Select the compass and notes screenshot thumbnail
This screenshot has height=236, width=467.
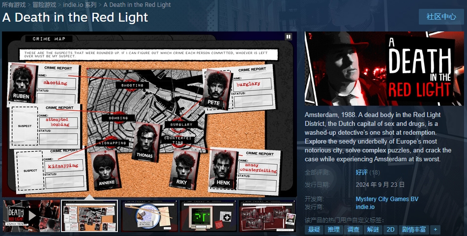[149, 216]
